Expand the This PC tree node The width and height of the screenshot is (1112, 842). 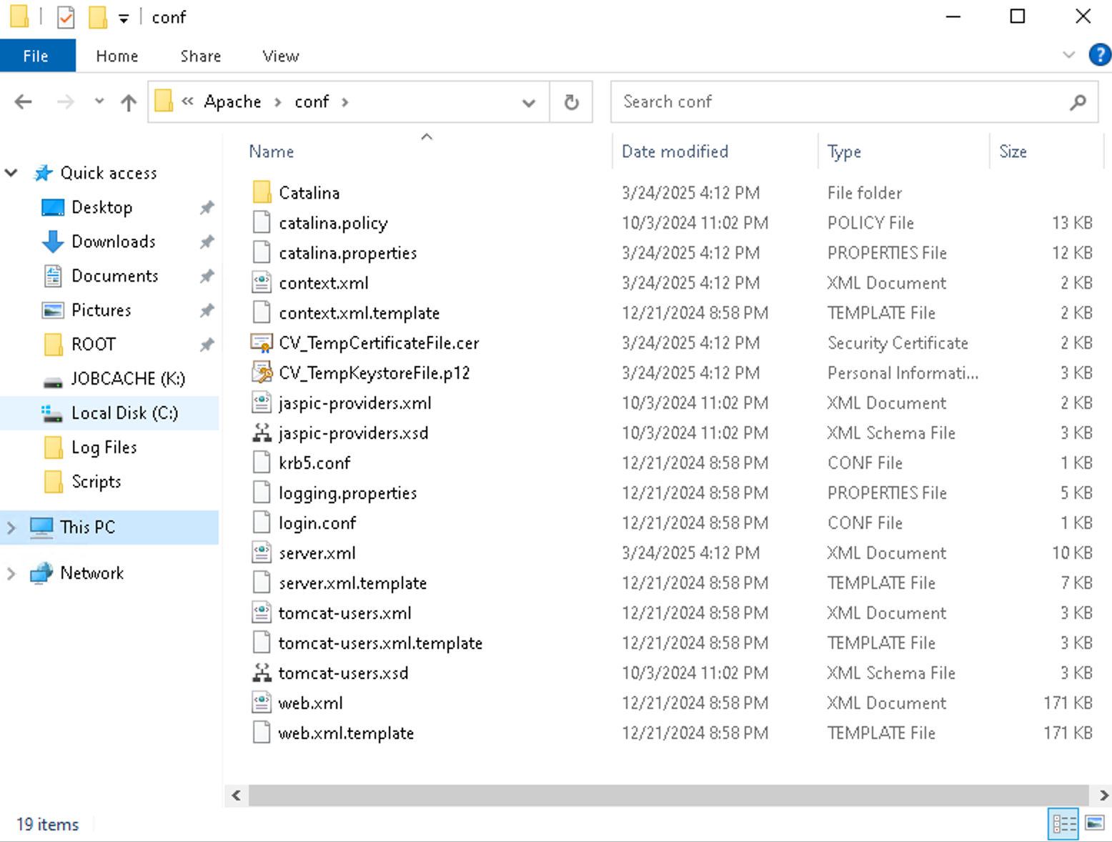(x=11, y=528)
